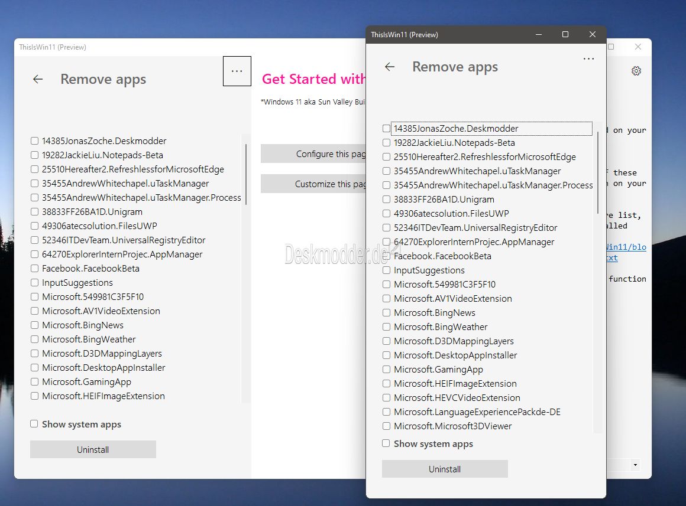Image resolution: width=686 pixels, height=506 pixels.
Task: Tick uTaskManager.Process in the front window
Action: [x=386, y=185]
